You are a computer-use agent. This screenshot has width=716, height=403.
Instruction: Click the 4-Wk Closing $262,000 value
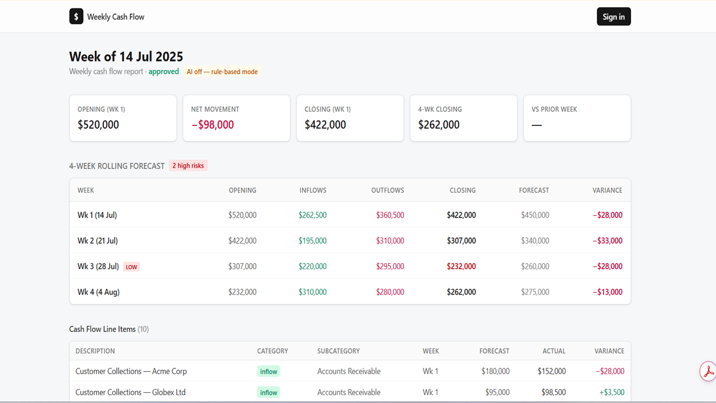439,125
